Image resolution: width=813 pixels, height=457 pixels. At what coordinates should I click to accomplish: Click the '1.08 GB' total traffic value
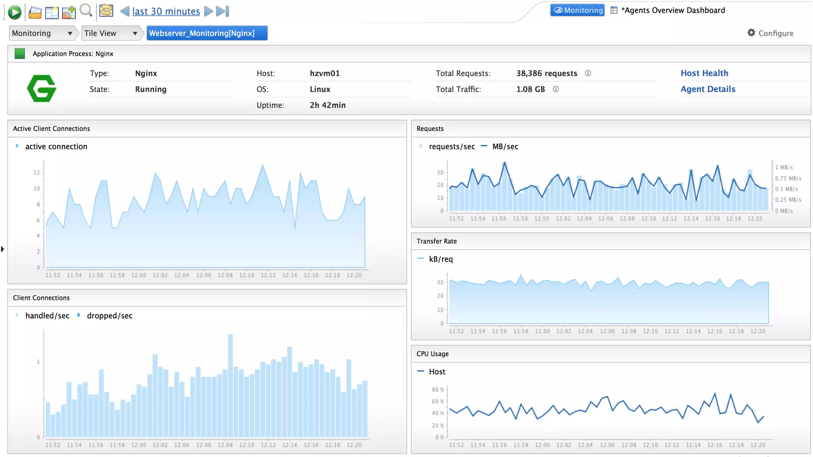[x=530, y=89]
